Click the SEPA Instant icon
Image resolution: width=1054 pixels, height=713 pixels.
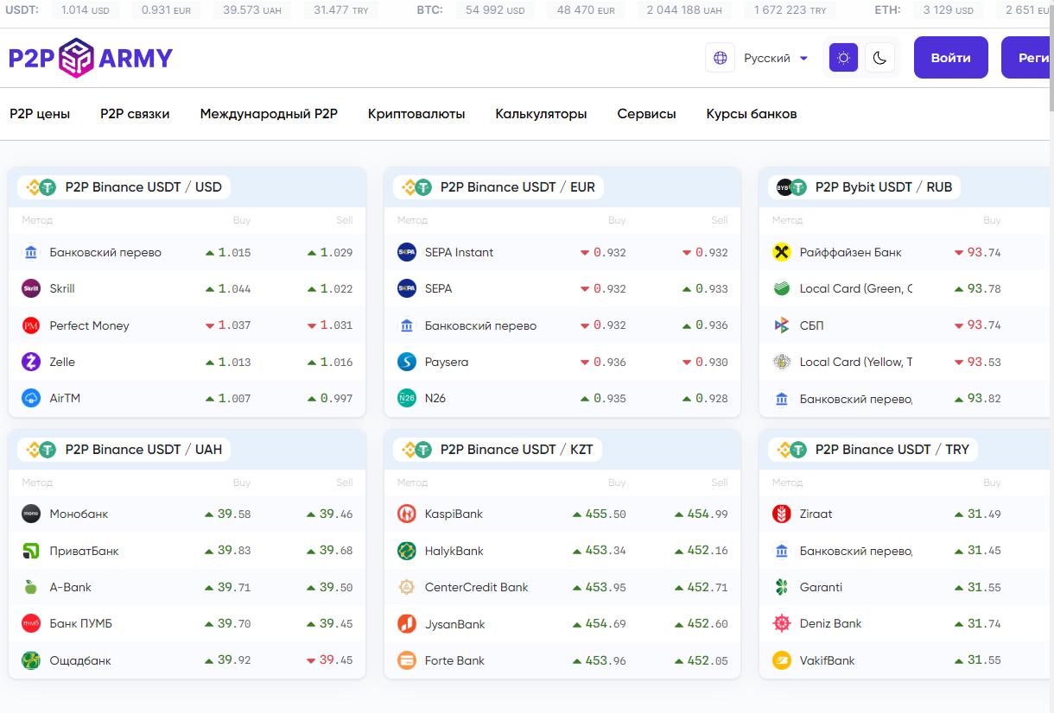(406, 252)
